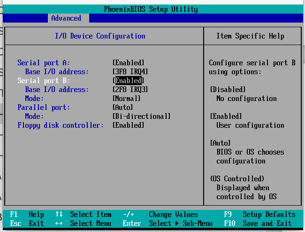Click 'No configuration' help text

pos(246,99)
